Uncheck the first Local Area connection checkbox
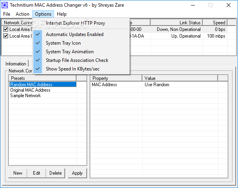This screenshot has width=238, height=188. [x=5, y=29]
